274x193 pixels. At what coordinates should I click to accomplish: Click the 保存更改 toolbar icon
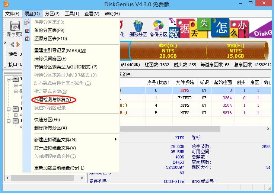(15, 26)
